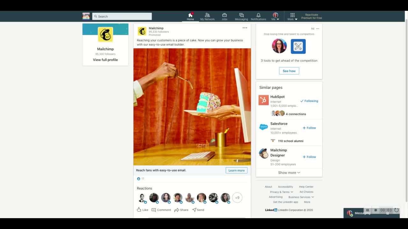Image resolution: width=408 pixels, height=229 pixels.
Task: Open the About footer link
Action: click(268, 187)
